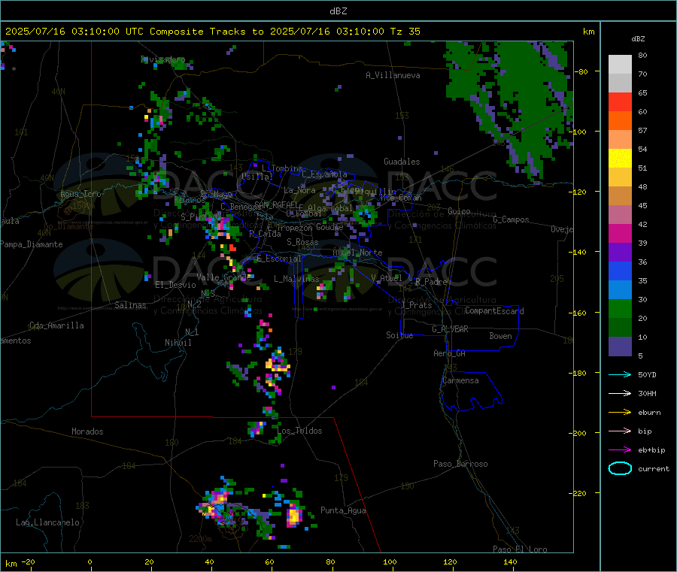The image size is (677, 572).
Task: Click the Cda_Amarilla map label
Action: click(56, 325)
